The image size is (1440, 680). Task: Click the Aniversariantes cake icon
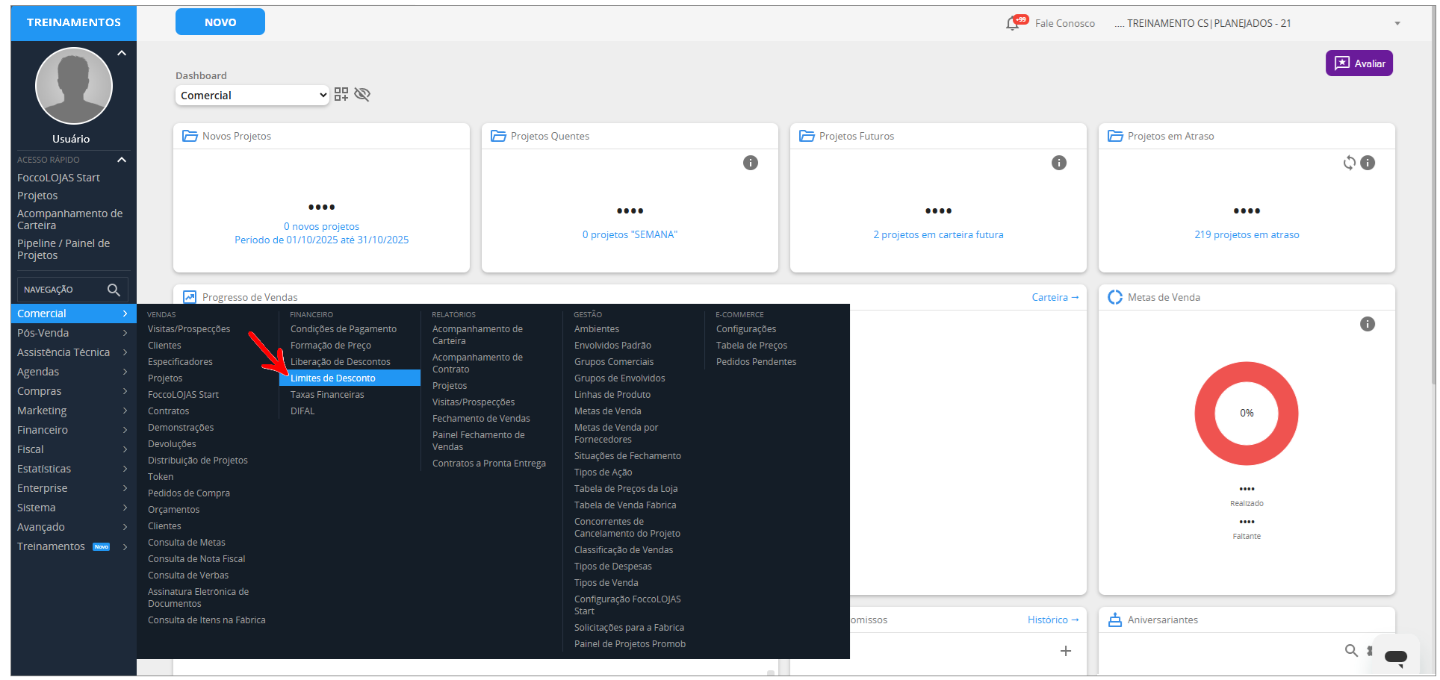click(1115, 620)
